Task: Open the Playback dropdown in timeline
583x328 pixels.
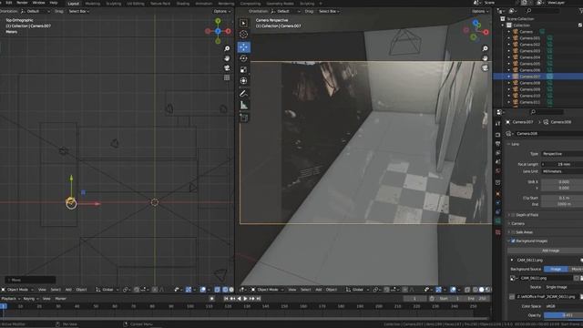Action: click(10, 299)
